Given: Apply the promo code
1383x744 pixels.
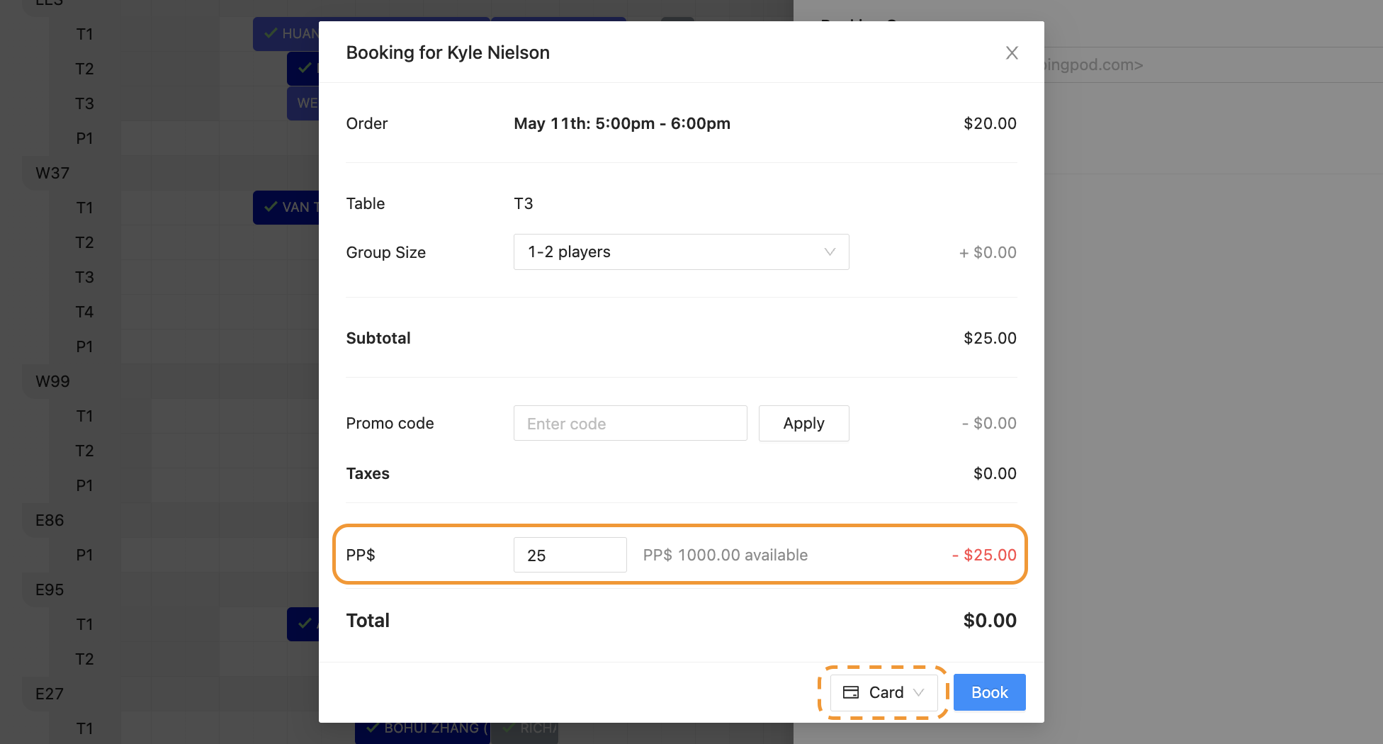Looking at the screenshot, I should tap(803, 424).
